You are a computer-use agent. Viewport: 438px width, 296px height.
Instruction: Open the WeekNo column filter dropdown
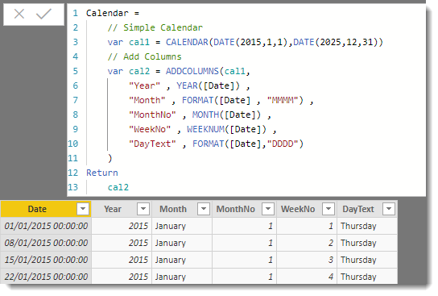(328, 209)
